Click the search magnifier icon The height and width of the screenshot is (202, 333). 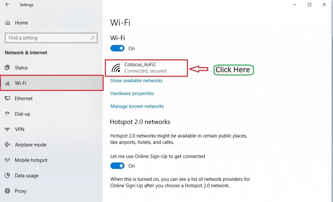coord(93,38)
